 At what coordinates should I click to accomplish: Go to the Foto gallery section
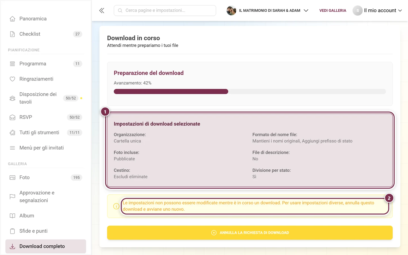(46, 178)
